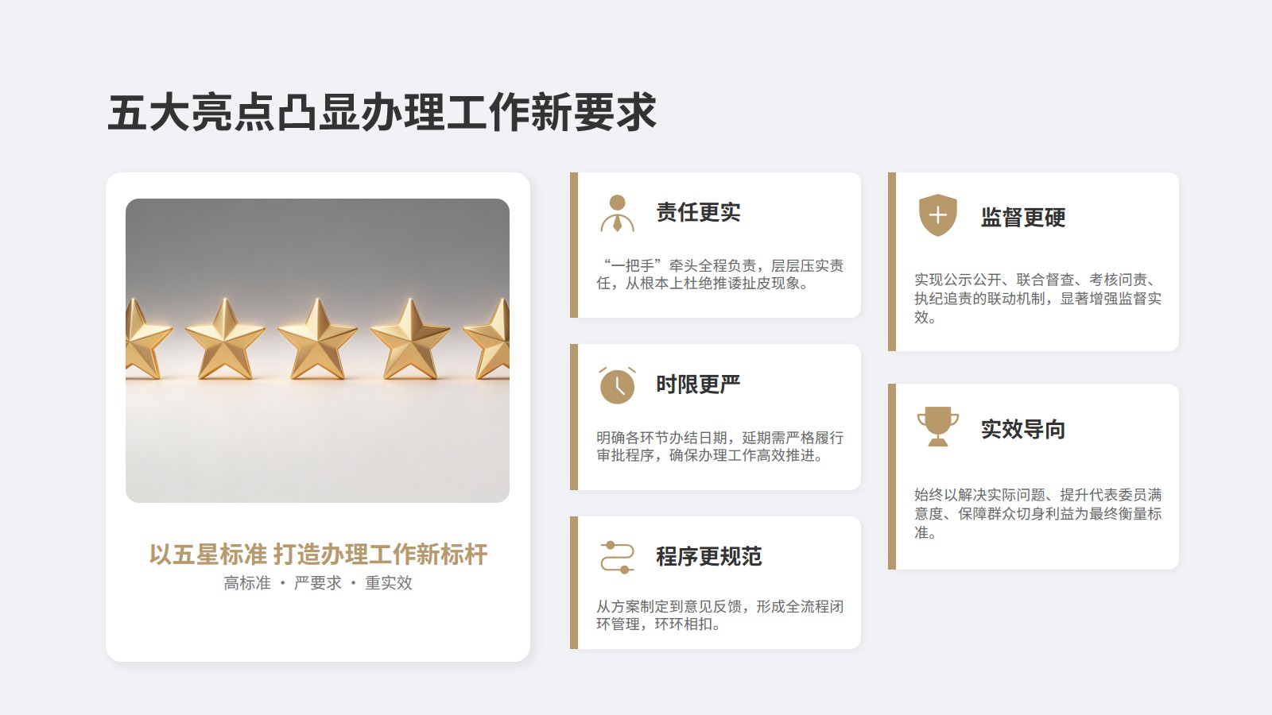The width and height of the screenshot is (1272, 715).
Task: Click the 时限更严 heading
Action: 698,385
